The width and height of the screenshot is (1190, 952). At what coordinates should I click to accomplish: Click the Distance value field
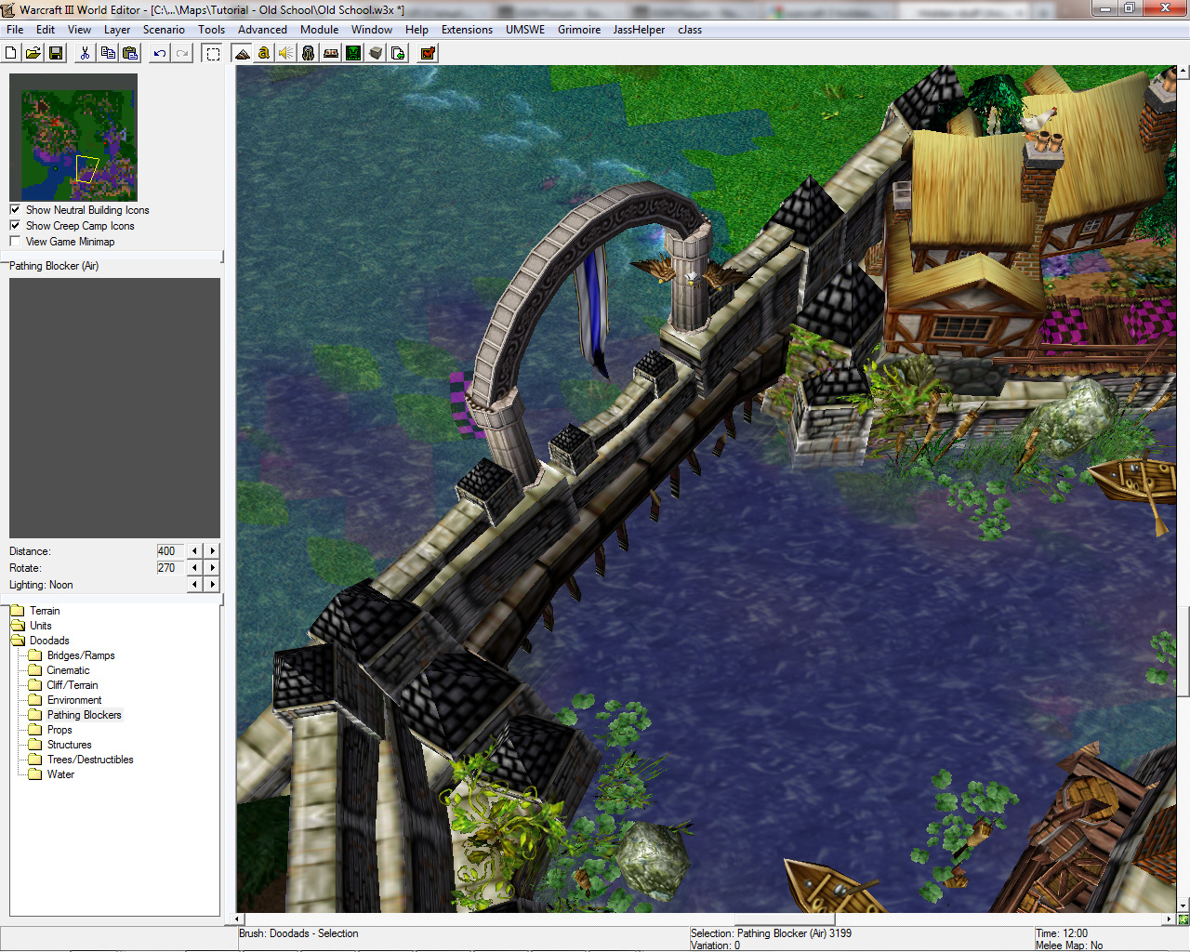(170, 551)
